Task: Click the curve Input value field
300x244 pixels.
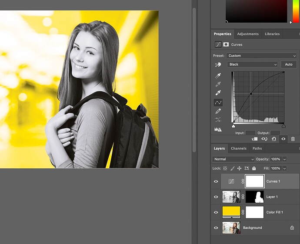Action: 250,133
